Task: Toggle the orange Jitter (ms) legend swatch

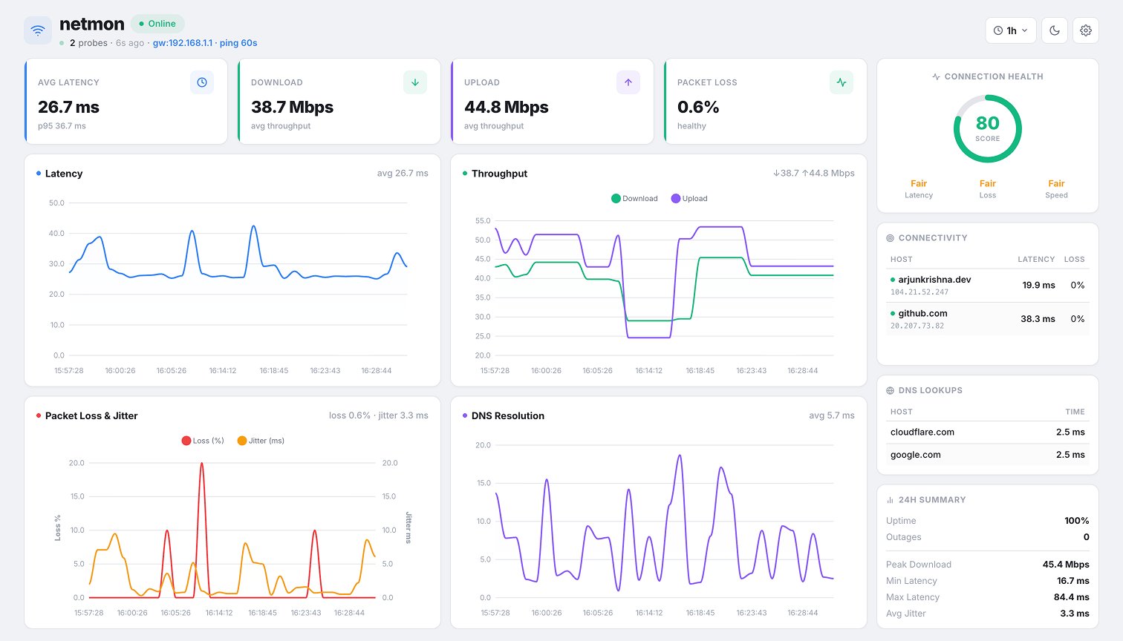Action: pyautogui.click(x=242, y=441)
